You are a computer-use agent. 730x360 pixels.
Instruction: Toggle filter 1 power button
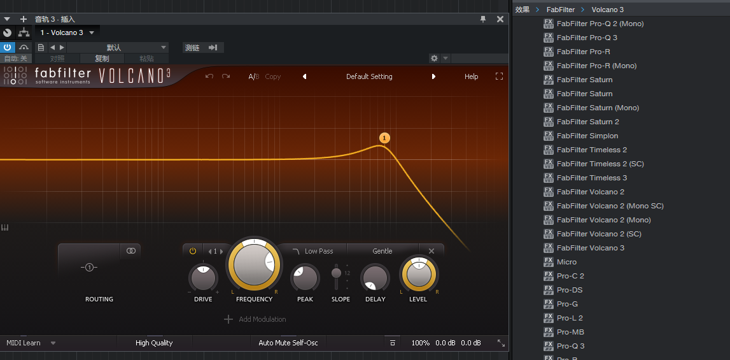tap(193, 251)
